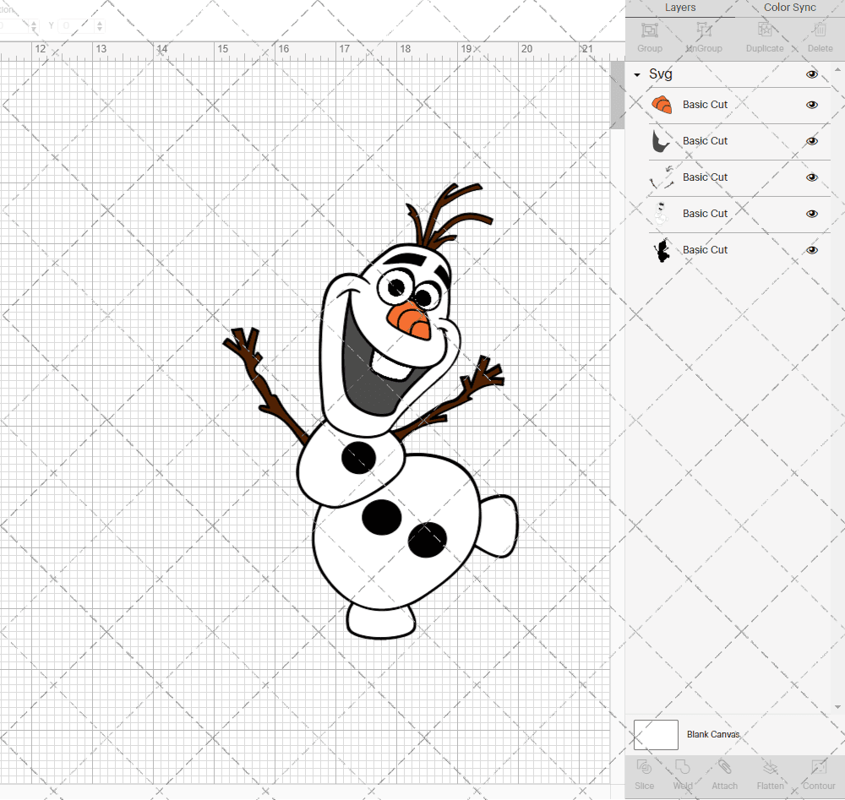Increment the X position stepper
Image resolution: width=845 pixels, height=800 pixels.
[x=34, y=23]
